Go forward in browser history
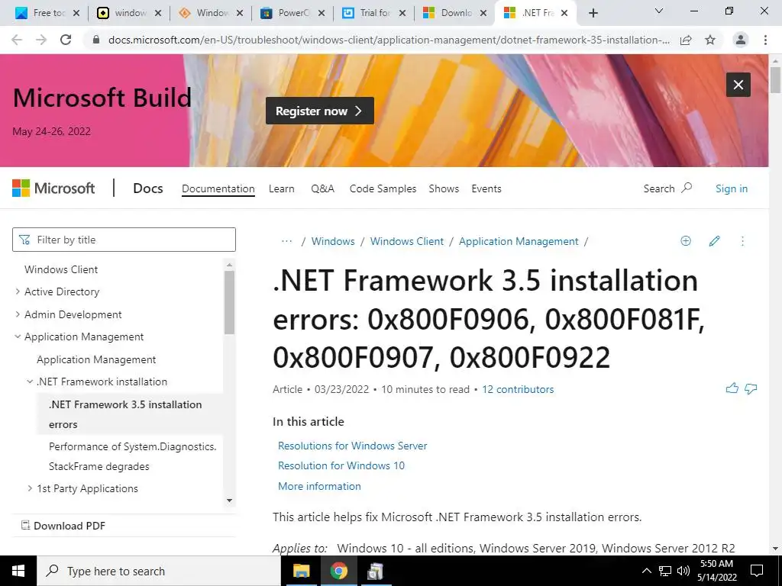Viewport: 782px width, 586px height. tap(41, 40)
